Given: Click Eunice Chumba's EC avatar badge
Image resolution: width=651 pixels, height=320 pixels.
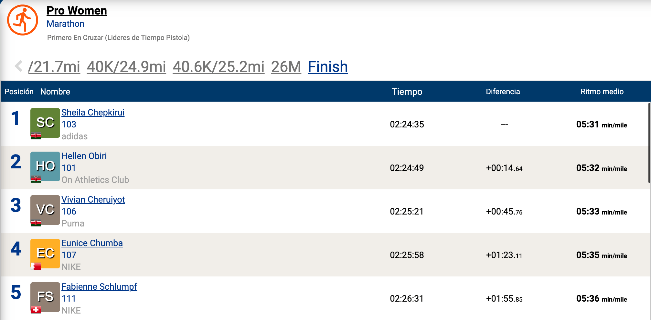Looking at the screenshot, I should (45, 253).
